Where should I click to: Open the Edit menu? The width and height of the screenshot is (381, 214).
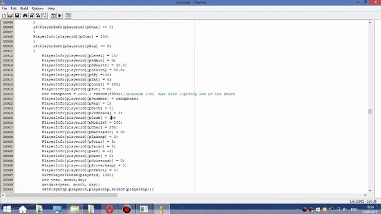(x=14, y=8)
